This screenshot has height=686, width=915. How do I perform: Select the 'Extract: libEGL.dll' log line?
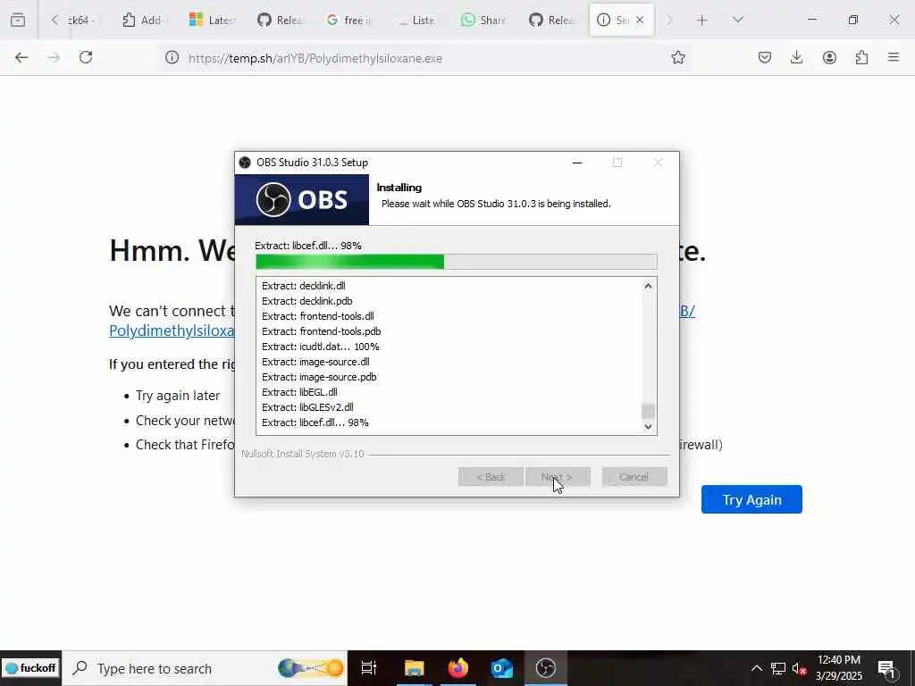click(x=299, y=392)
